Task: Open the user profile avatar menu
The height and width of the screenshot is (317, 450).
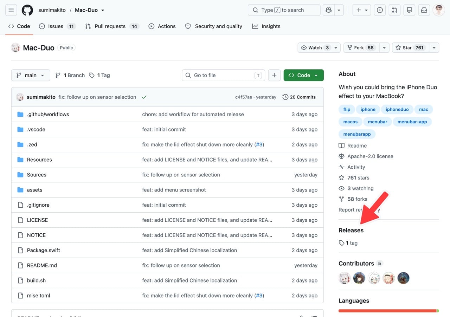Action: coord(439,10)
